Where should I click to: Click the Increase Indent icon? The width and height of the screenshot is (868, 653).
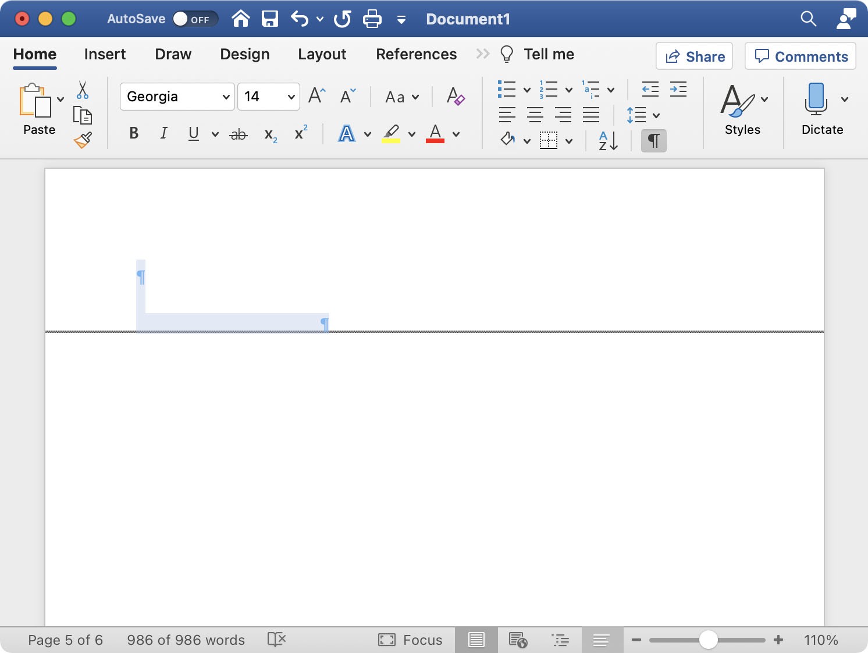point(678,90)
